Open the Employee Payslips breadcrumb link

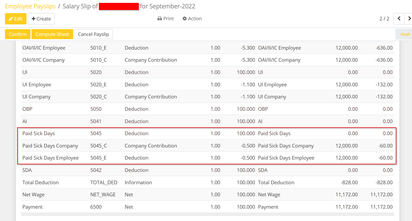pos(30,6)
